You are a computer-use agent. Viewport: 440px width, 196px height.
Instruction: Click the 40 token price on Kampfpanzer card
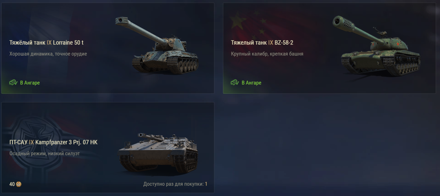[x=12, y=184]
